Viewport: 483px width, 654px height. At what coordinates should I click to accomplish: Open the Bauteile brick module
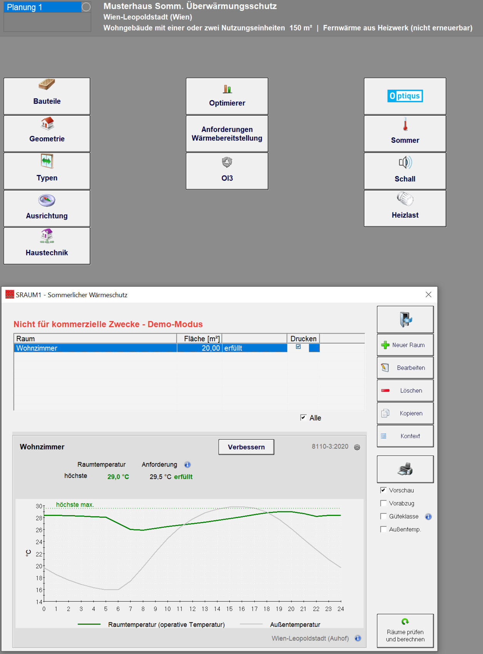(47, 96)
